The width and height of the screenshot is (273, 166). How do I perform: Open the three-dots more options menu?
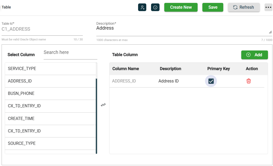tap(268, 7)
